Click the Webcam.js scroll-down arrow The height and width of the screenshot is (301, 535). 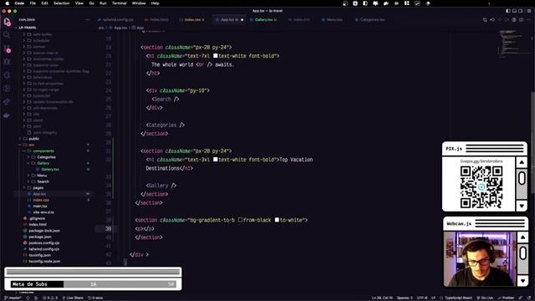[x=522, y=281]
